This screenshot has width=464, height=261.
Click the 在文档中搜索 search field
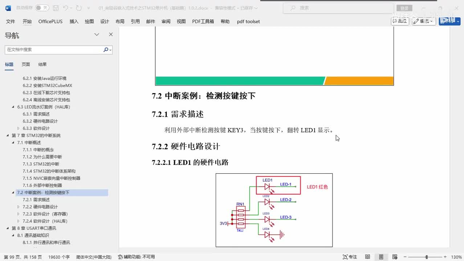point(54,50)
